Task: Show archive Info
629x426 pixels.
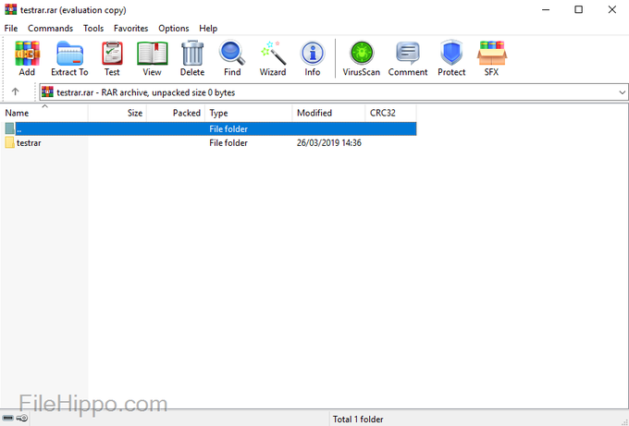Action: pos(313,58)
